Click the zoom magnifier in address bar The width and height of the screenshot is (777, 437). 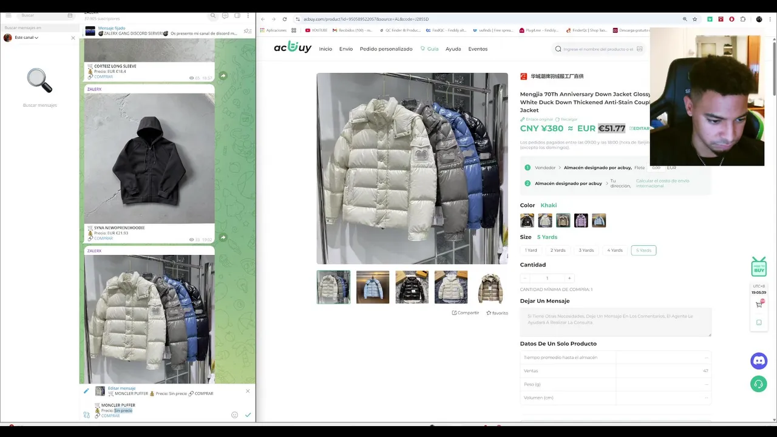685,19
